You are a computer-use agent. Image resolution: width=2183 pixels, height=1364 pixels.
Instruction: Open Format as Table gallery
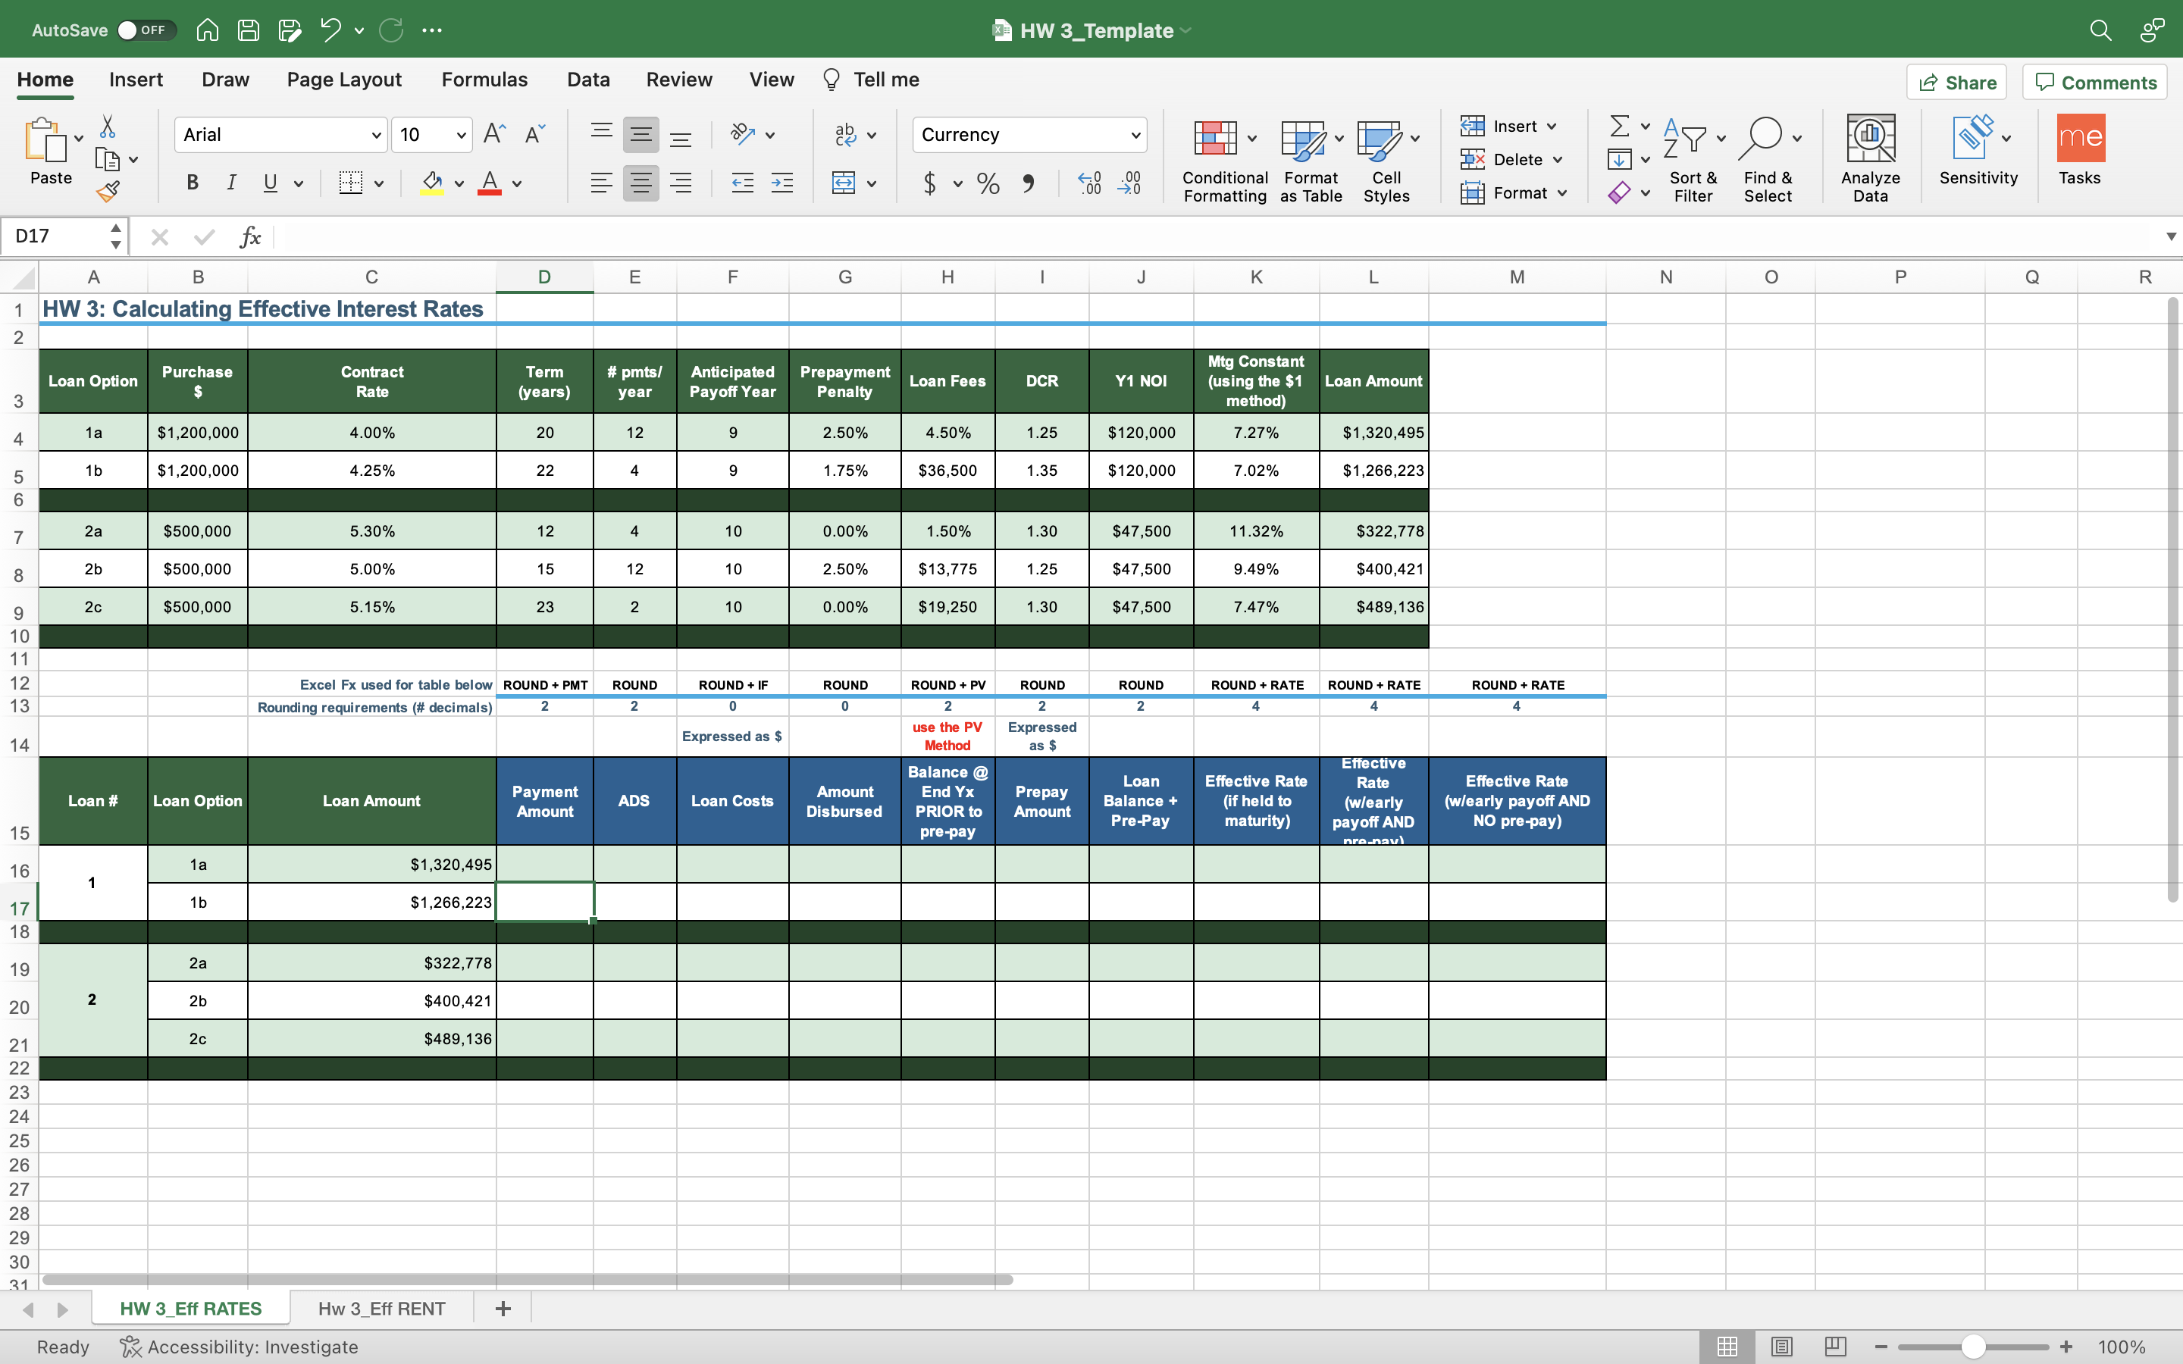pyautogui.click(x=1311, y=161)
